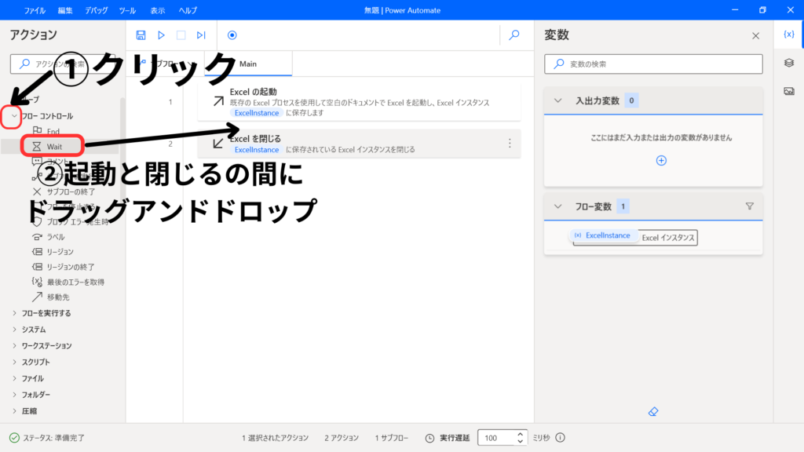The image size is (804, 452).
Task: Click the run delay info icon
Action: (560, 438)
